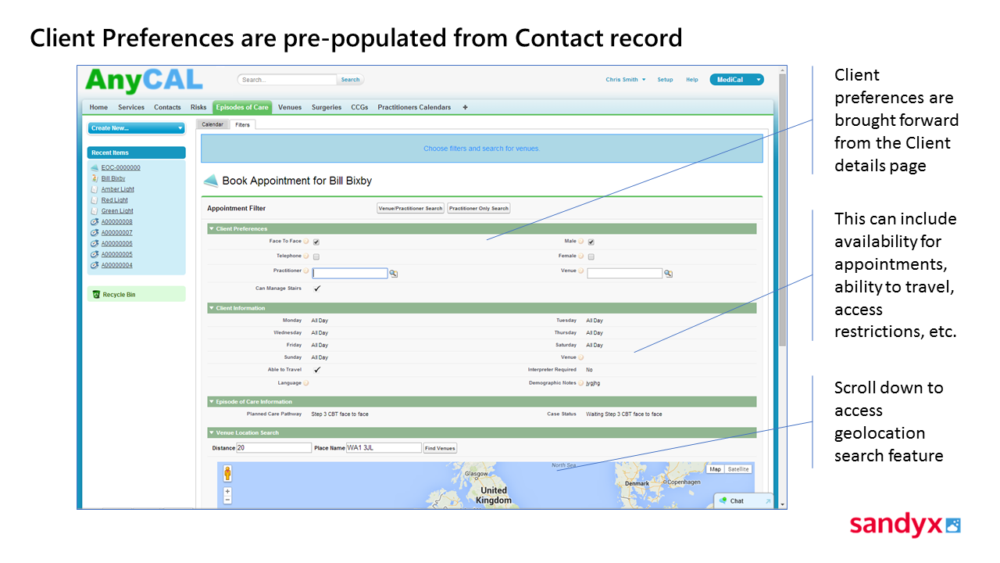The height and width of the screenshot is (563, 1000).
Task: Click in the Distance input field
Action: click(274, 448)
